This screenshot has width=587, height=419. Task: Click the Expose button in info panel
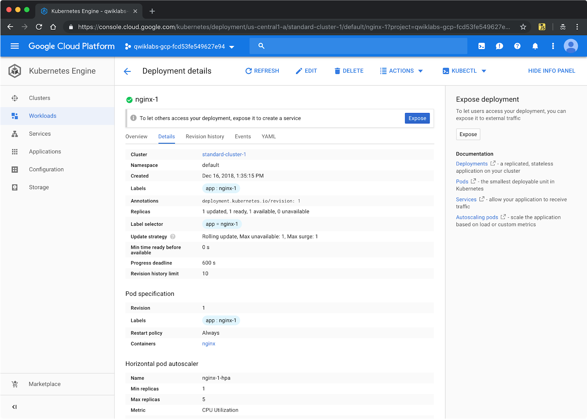(x=468, y=135)
